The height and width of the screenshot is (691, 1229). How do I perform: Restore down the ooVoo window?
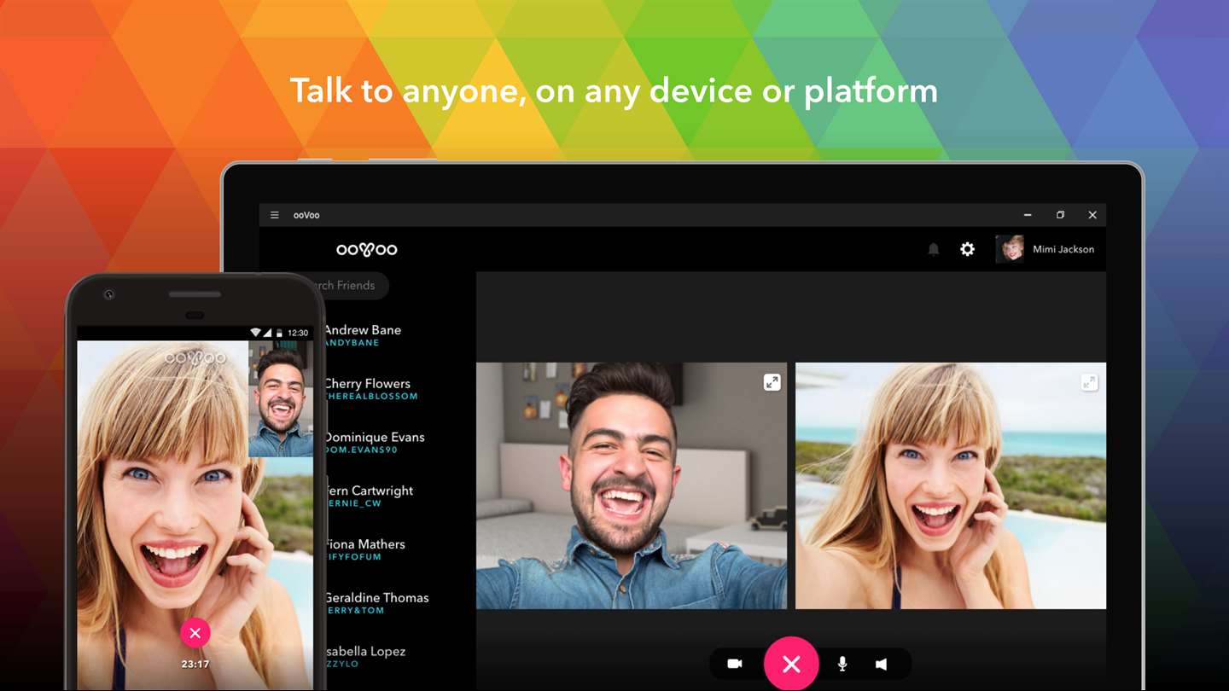[1060, 215]
